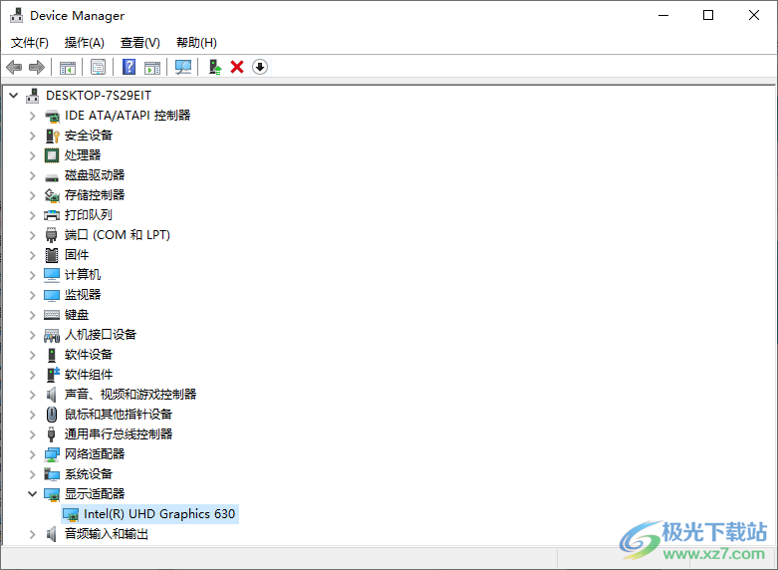Image resolution: width=778 pixels, height=570 pixels.
Task: Click the 存储控制器 icon
Action: pyautogui.click(x=52, y=195)
